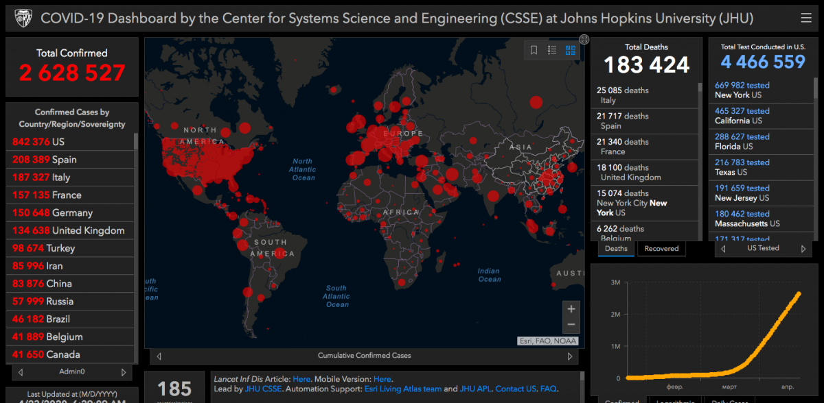Visit the JHU APL link

coord(475,389)
